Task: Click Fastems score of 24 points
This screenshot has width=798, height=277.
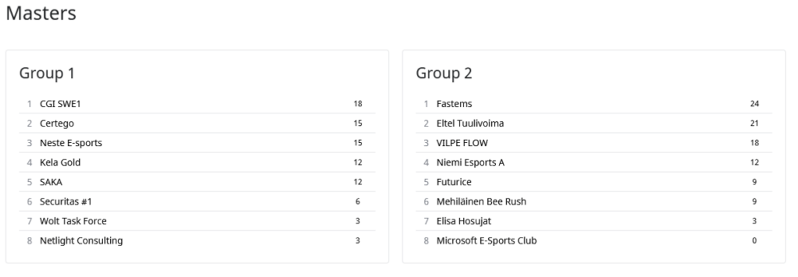Action: pos(754,104)
